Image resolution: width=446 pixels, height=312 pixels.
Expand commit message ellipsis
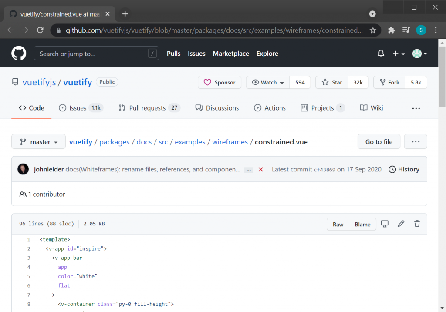point(249,170)
